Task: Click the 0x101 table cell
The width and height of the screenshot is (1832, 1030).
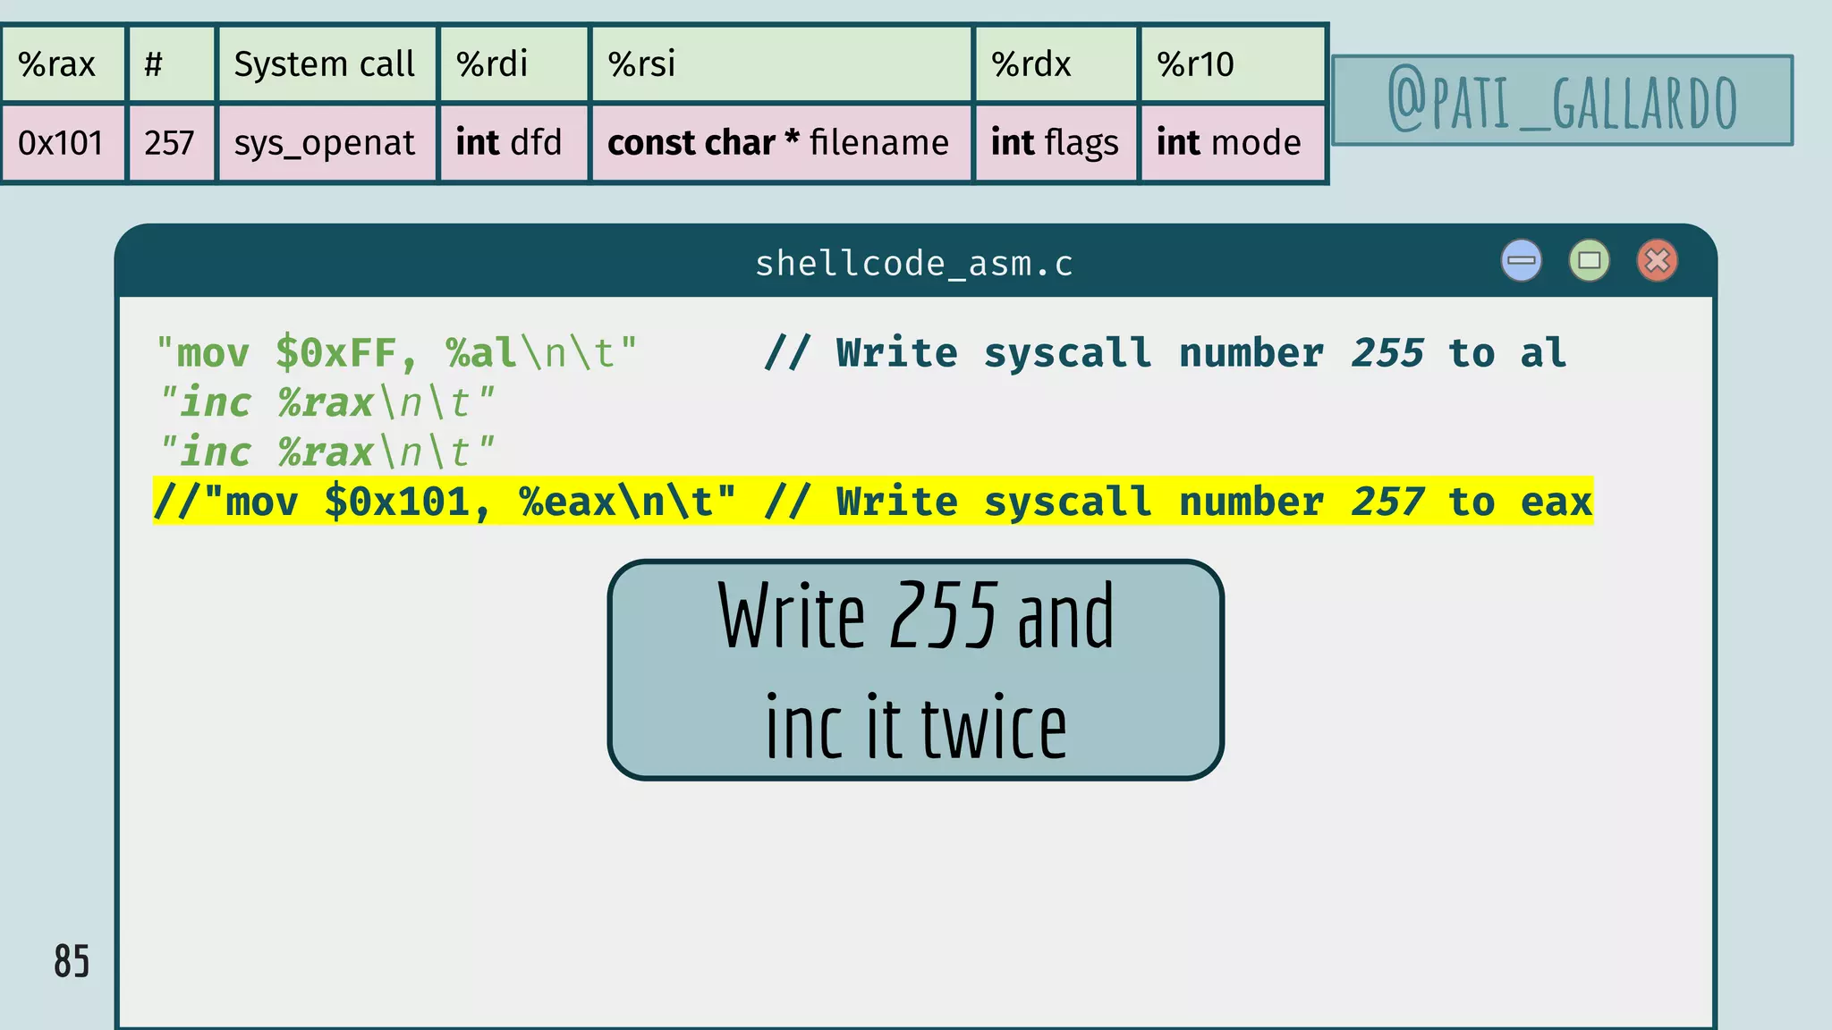Action: tap(64, 143)
